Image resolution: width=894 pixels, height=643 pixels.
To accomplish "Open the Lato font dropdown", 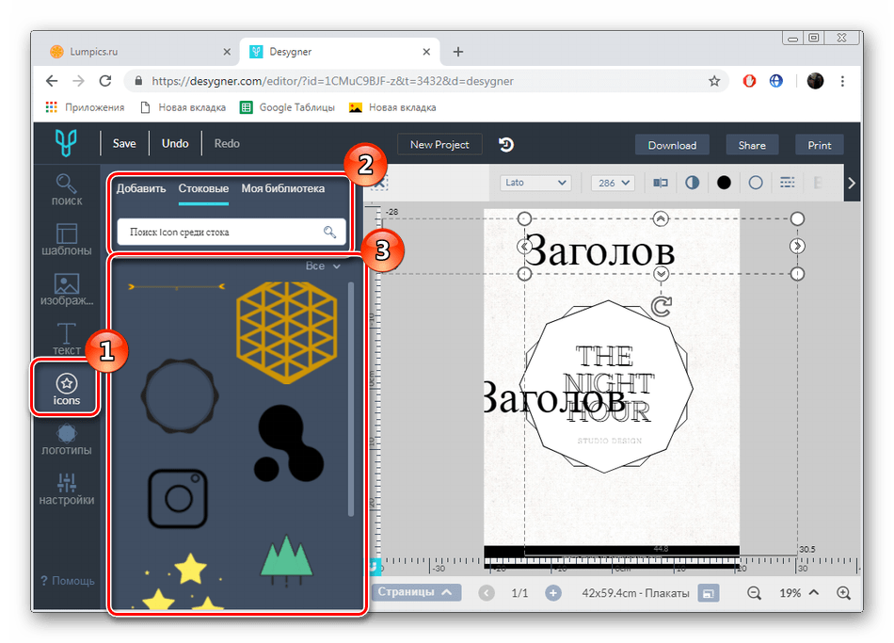I will coord(535,183).
